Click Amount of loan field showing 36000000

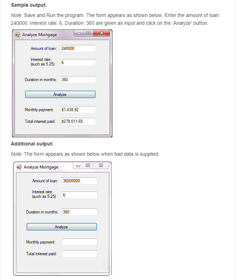pos(80,181)
